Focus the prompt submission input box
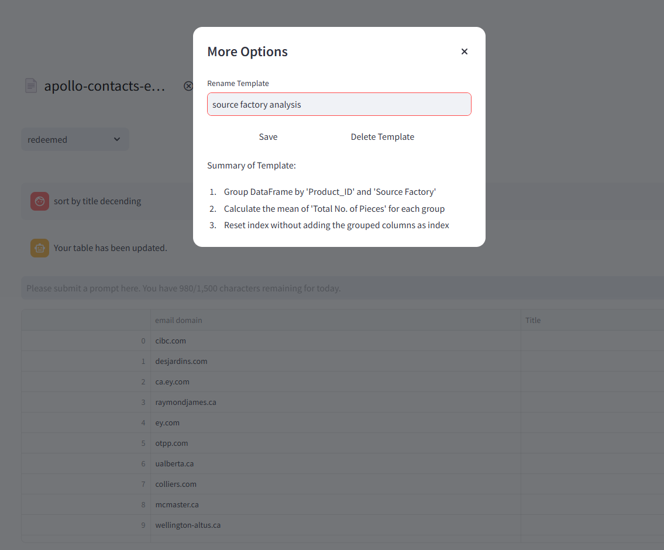The image size is (664, 550). (339, 288)
